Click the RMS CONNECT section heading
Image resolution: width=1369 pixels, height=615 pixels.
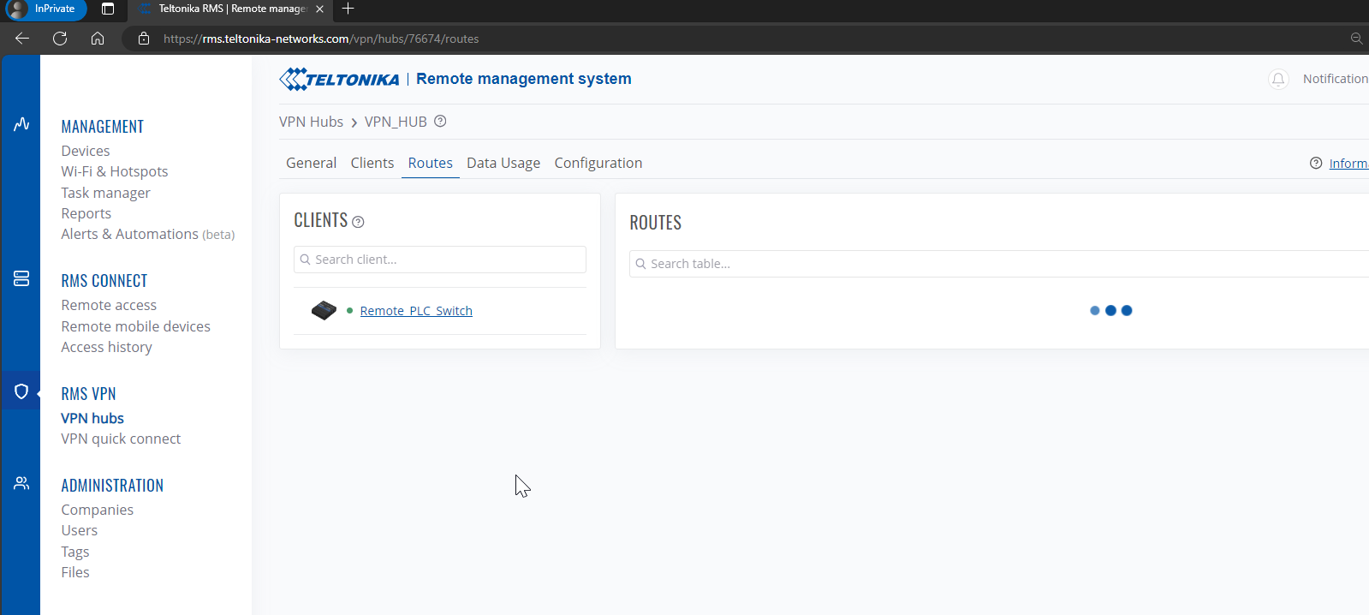tap(104, 281)
